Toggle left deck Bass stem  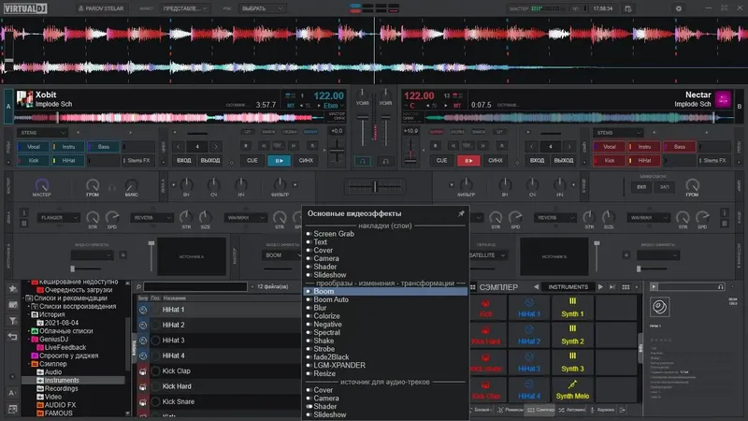(x=103, y=147)
